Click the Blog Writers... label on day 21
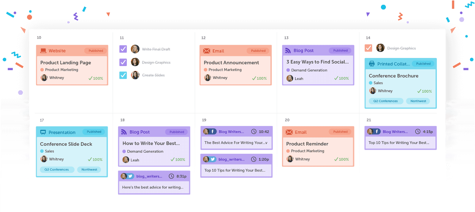475x212 pixels. click(395, 132)
